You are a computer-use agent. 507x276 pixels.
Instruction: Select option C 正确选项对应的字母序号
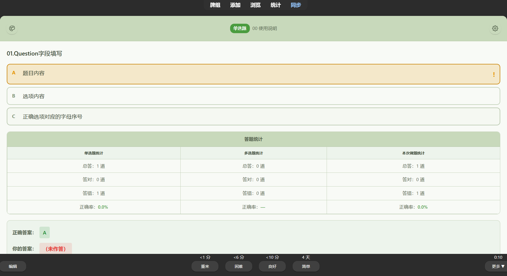coord(253,116)
